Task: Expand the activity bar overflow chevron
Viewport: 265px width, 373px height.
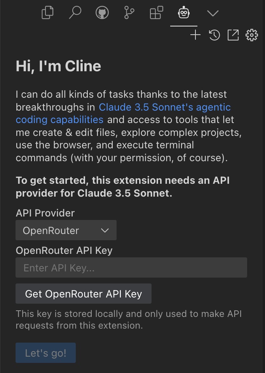Action: coord(213,12)
